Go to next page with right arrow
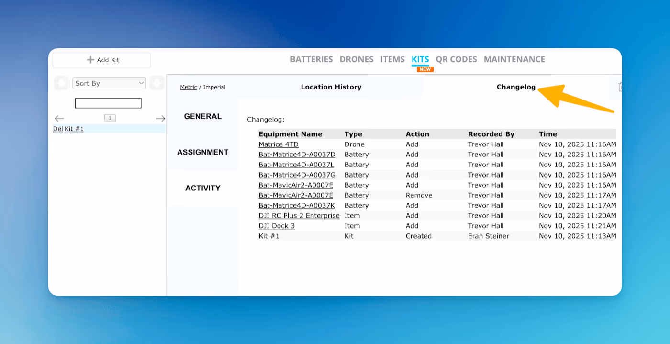Viewport: 670px width, 344px height. pyautogui.click(x=160, y=119)
